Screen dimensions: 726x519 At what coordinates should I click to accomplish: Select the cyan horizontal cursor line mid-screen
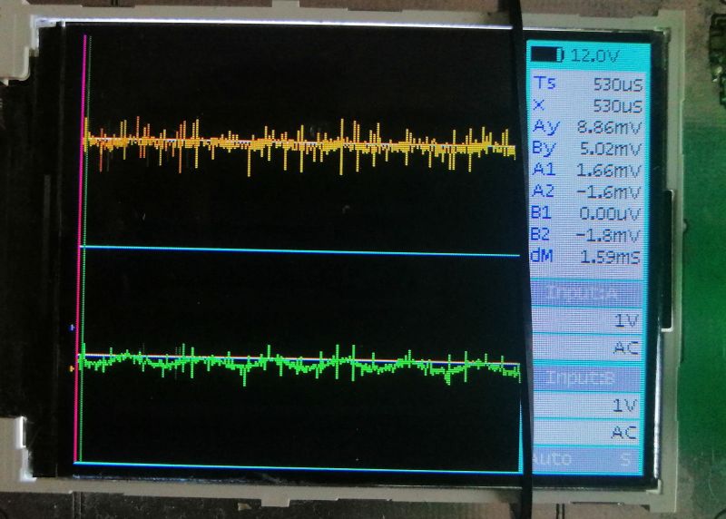[300, 251]
